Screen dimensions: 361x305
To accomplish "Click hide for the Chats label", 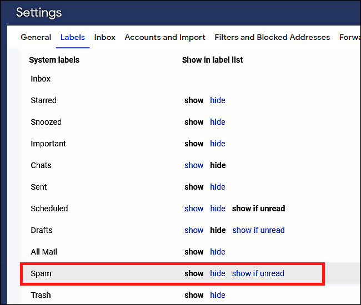I will (x=218, y=165).
